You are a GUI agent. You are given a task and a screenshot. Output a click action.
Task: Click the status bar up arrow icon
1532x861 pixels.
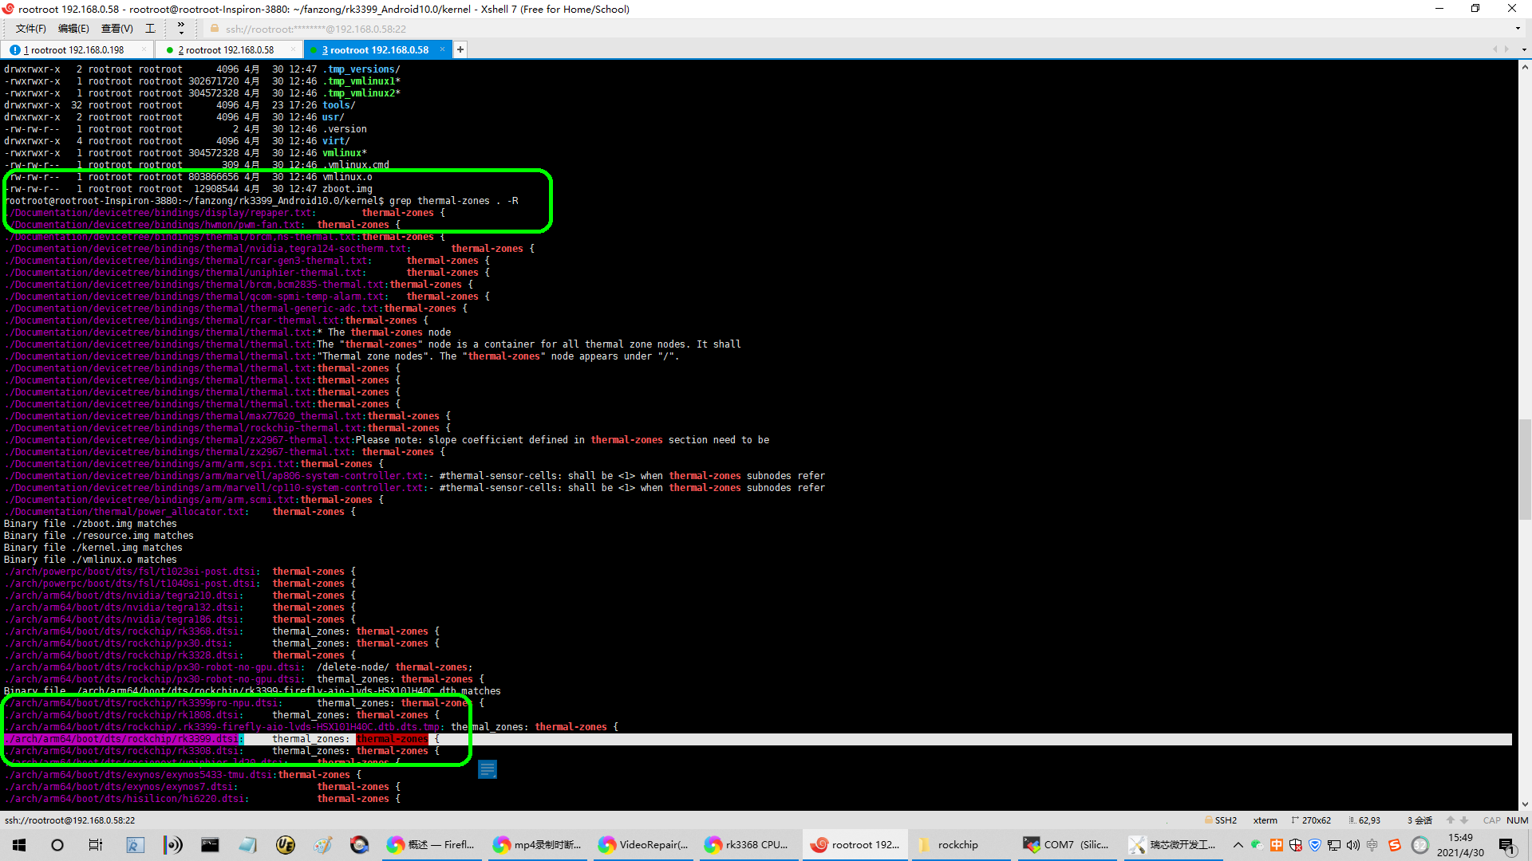coord(1451,820)
